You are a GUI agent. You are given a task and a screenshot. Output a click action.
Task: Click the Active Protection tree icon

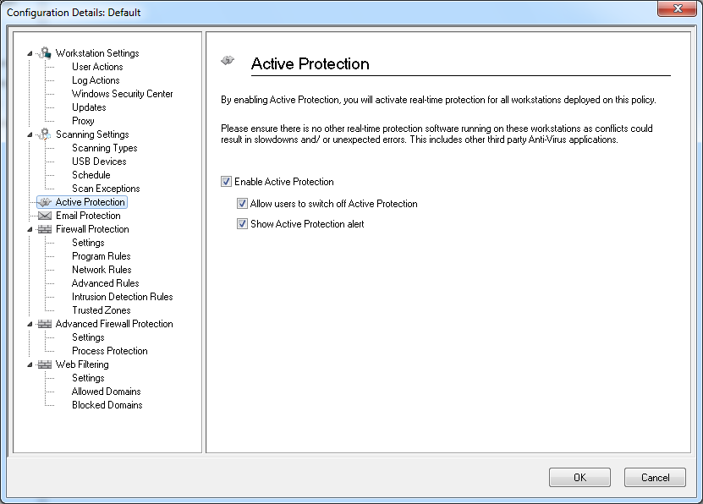point(45,202)
